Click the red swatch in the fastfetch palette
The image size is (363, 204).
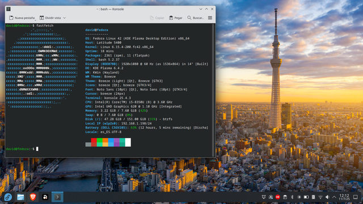pyautogui.click(x=94, y=142)
